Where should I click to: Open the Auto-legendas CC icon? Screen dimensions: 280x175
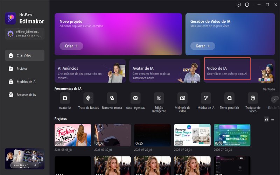[135, 98]
